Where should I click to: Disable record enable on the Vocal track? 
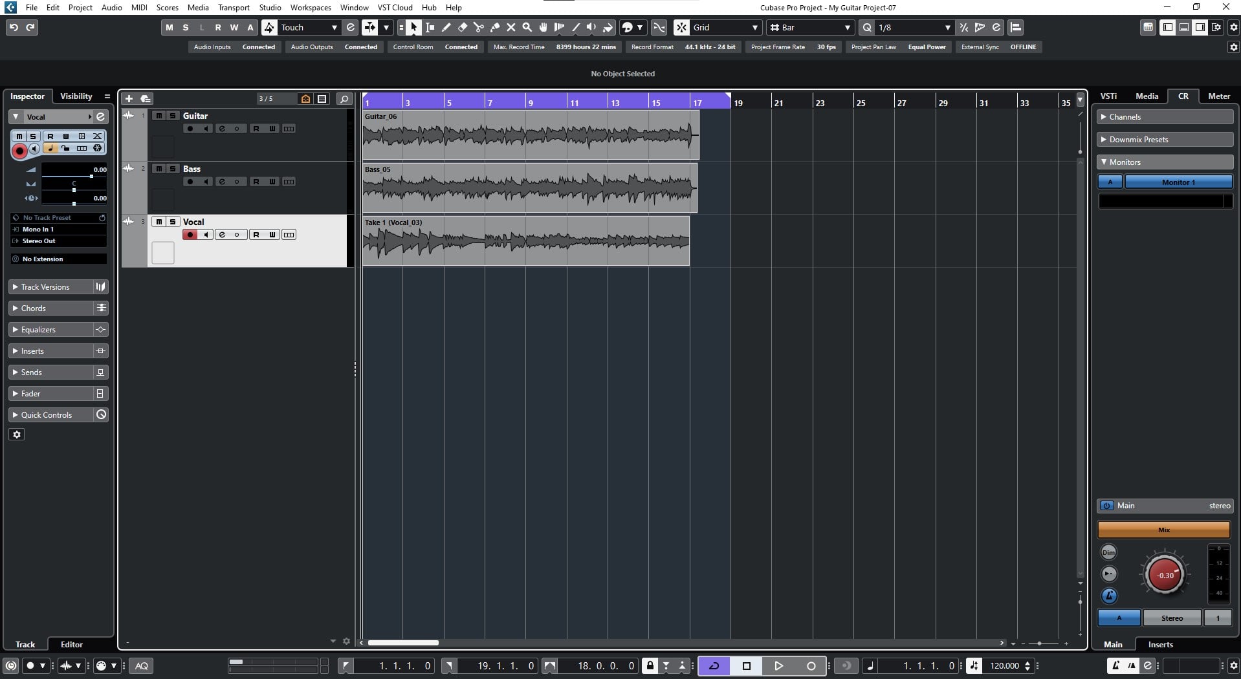pos(190,234)
